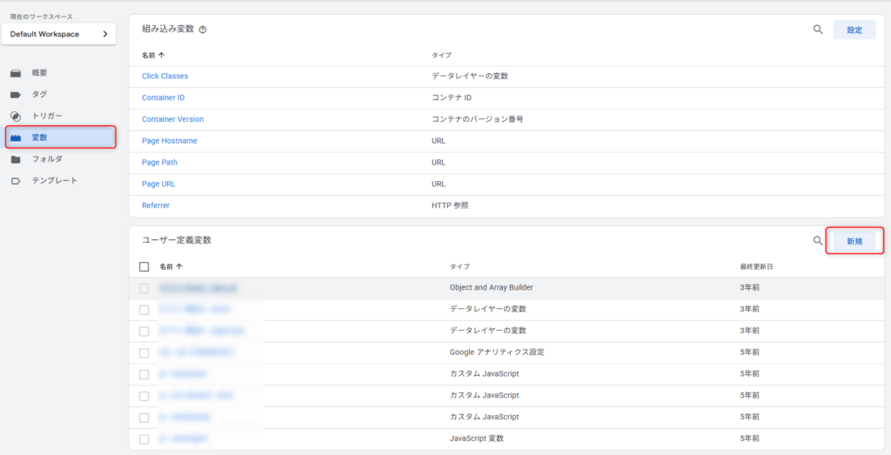
Task: Click search icon in ユーザー定義変数 section
Action: [x=818, y=241]
